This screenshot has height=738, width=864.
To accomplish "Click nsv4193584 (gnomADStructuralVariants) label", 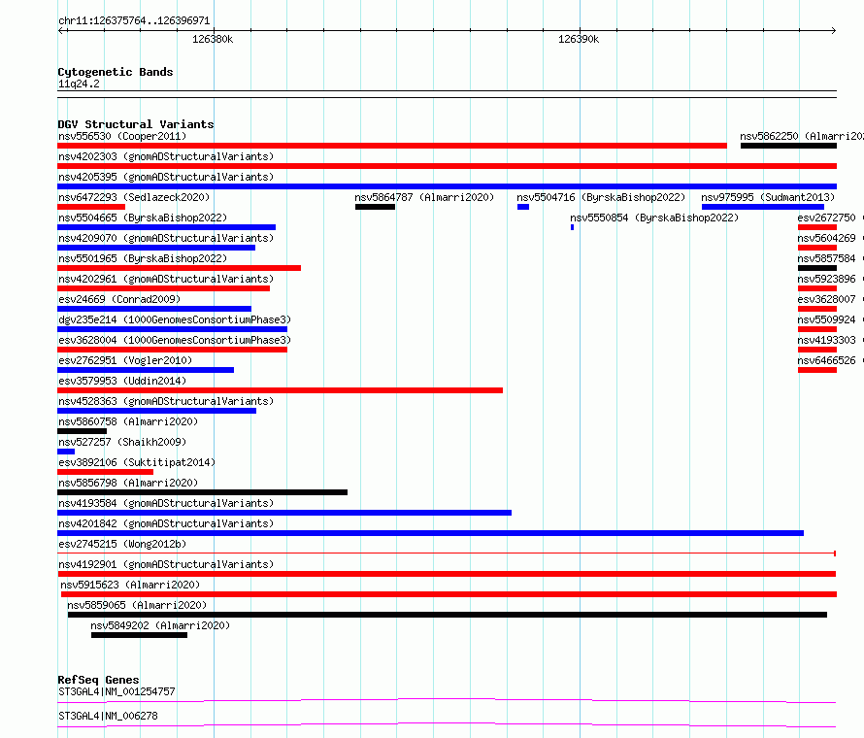I will tap(166, 503).
